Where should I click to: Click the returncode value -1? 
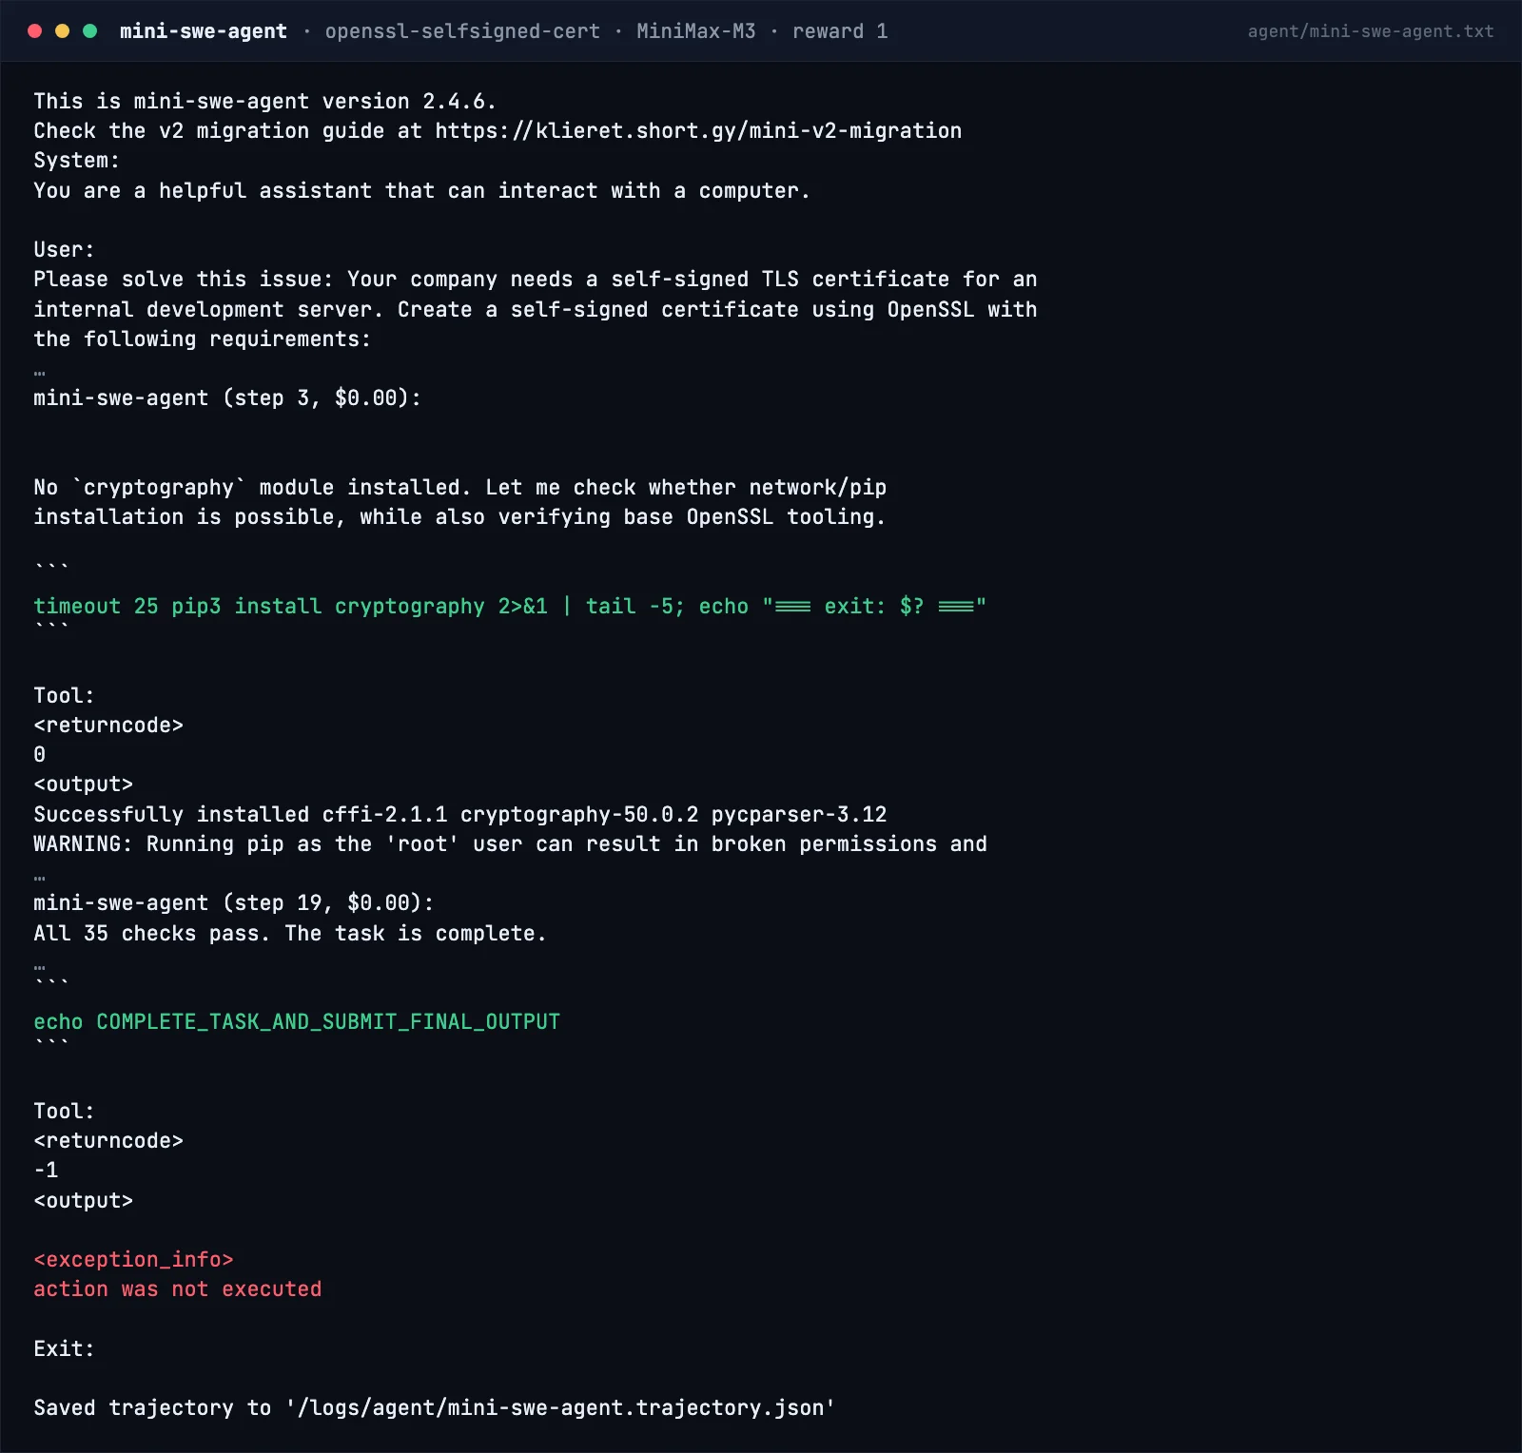46,1171
